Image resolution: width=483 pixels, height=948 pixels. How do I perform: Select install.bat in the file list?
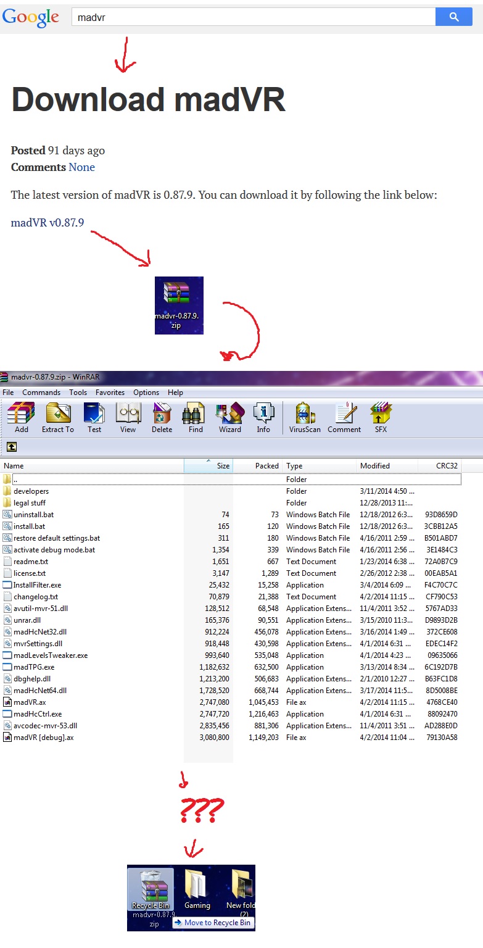(x=231, y=526)
